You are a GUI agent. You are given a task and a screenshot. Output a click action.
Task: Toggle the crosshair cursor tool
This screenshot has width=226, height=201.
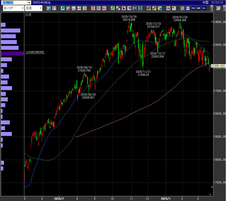(54, 8)
